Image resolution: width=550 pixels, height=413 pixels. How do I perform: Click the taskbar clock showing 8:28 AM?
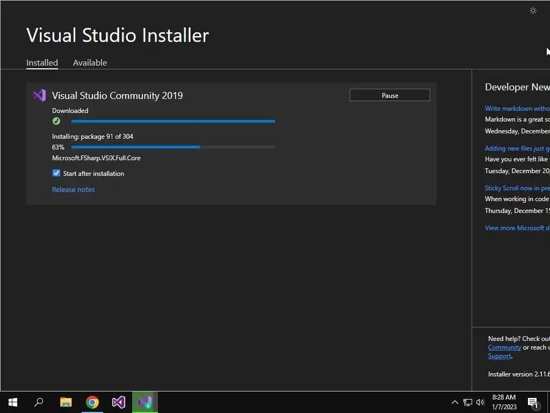pyautogui.click(x=504, y=402)
